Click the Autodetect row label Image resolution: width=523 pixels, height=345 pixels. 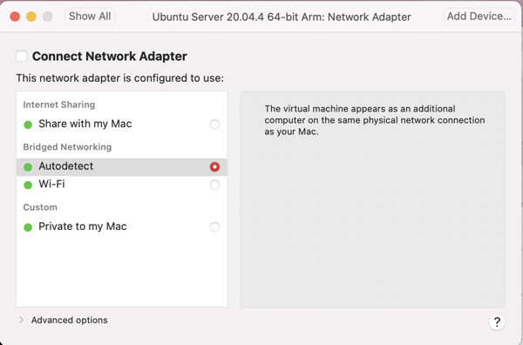pyautogui.click(x=65, y=166)
